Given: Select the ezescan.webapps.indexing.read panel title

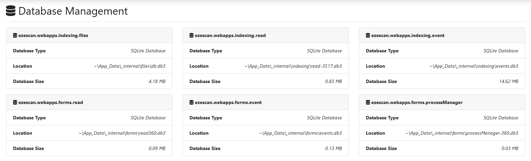Looking at the screenshot, I should coord(230,35).
